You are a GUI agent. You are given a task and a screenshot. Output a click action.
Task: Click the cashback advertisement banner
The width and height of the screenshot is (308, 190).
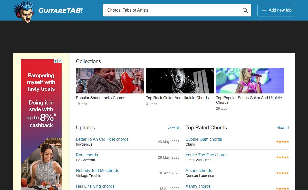coord(41,125)
